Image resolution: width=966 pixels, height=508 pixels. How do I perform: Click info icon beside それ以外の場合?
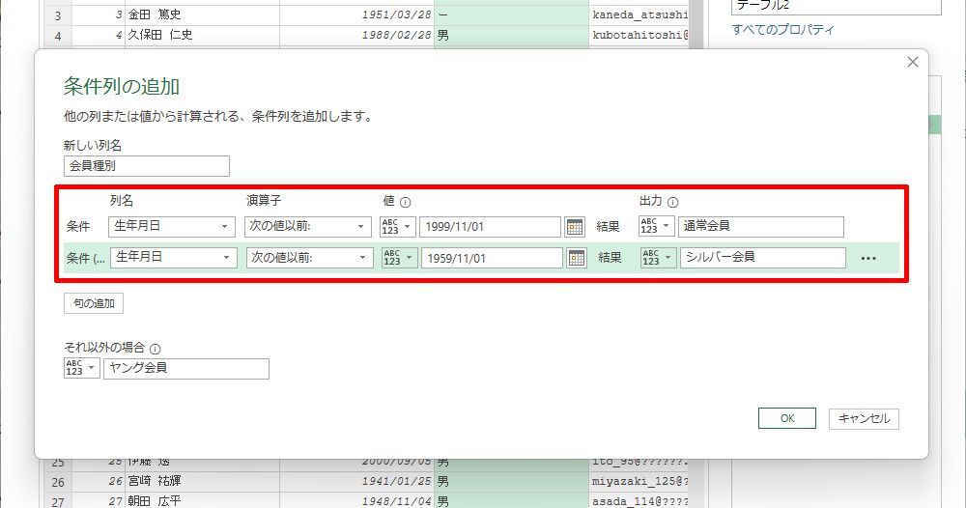[156, 349]
